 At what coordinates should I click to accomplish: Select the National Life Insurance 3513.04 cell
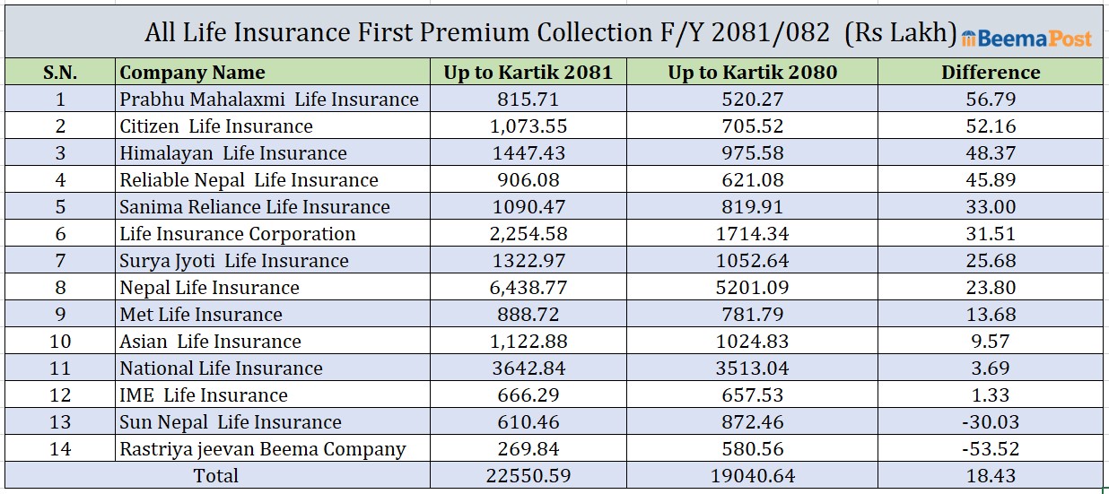click(752, 368)
